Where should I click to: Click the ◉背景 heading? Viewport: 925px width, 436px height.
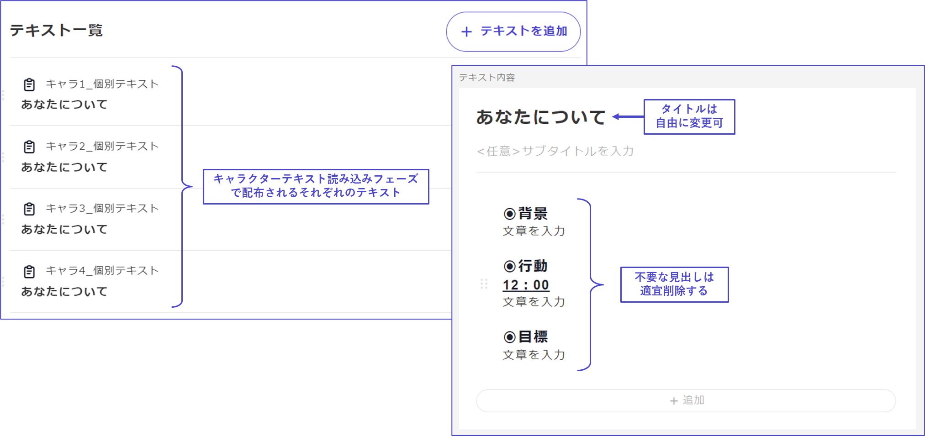pos(526,213)
